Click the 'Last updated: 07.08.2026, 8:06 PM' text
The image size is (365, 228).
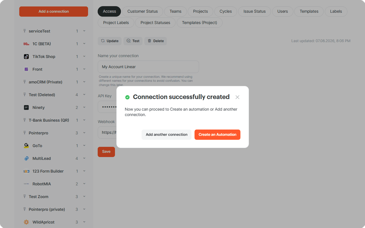pos(321,41)
